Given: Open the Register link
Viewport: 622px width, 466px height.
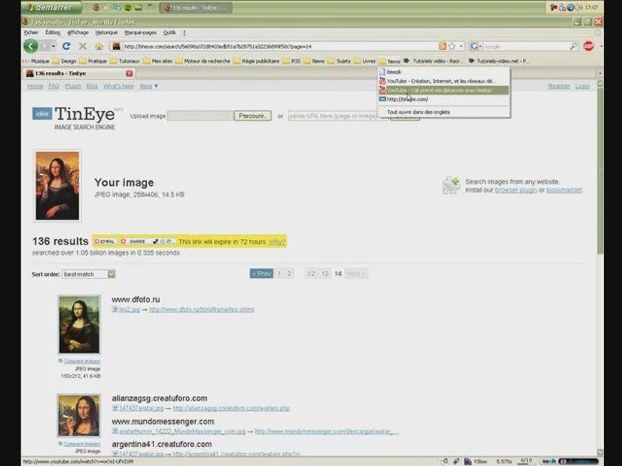Looking at the screenshot, I should click(559, 86).
